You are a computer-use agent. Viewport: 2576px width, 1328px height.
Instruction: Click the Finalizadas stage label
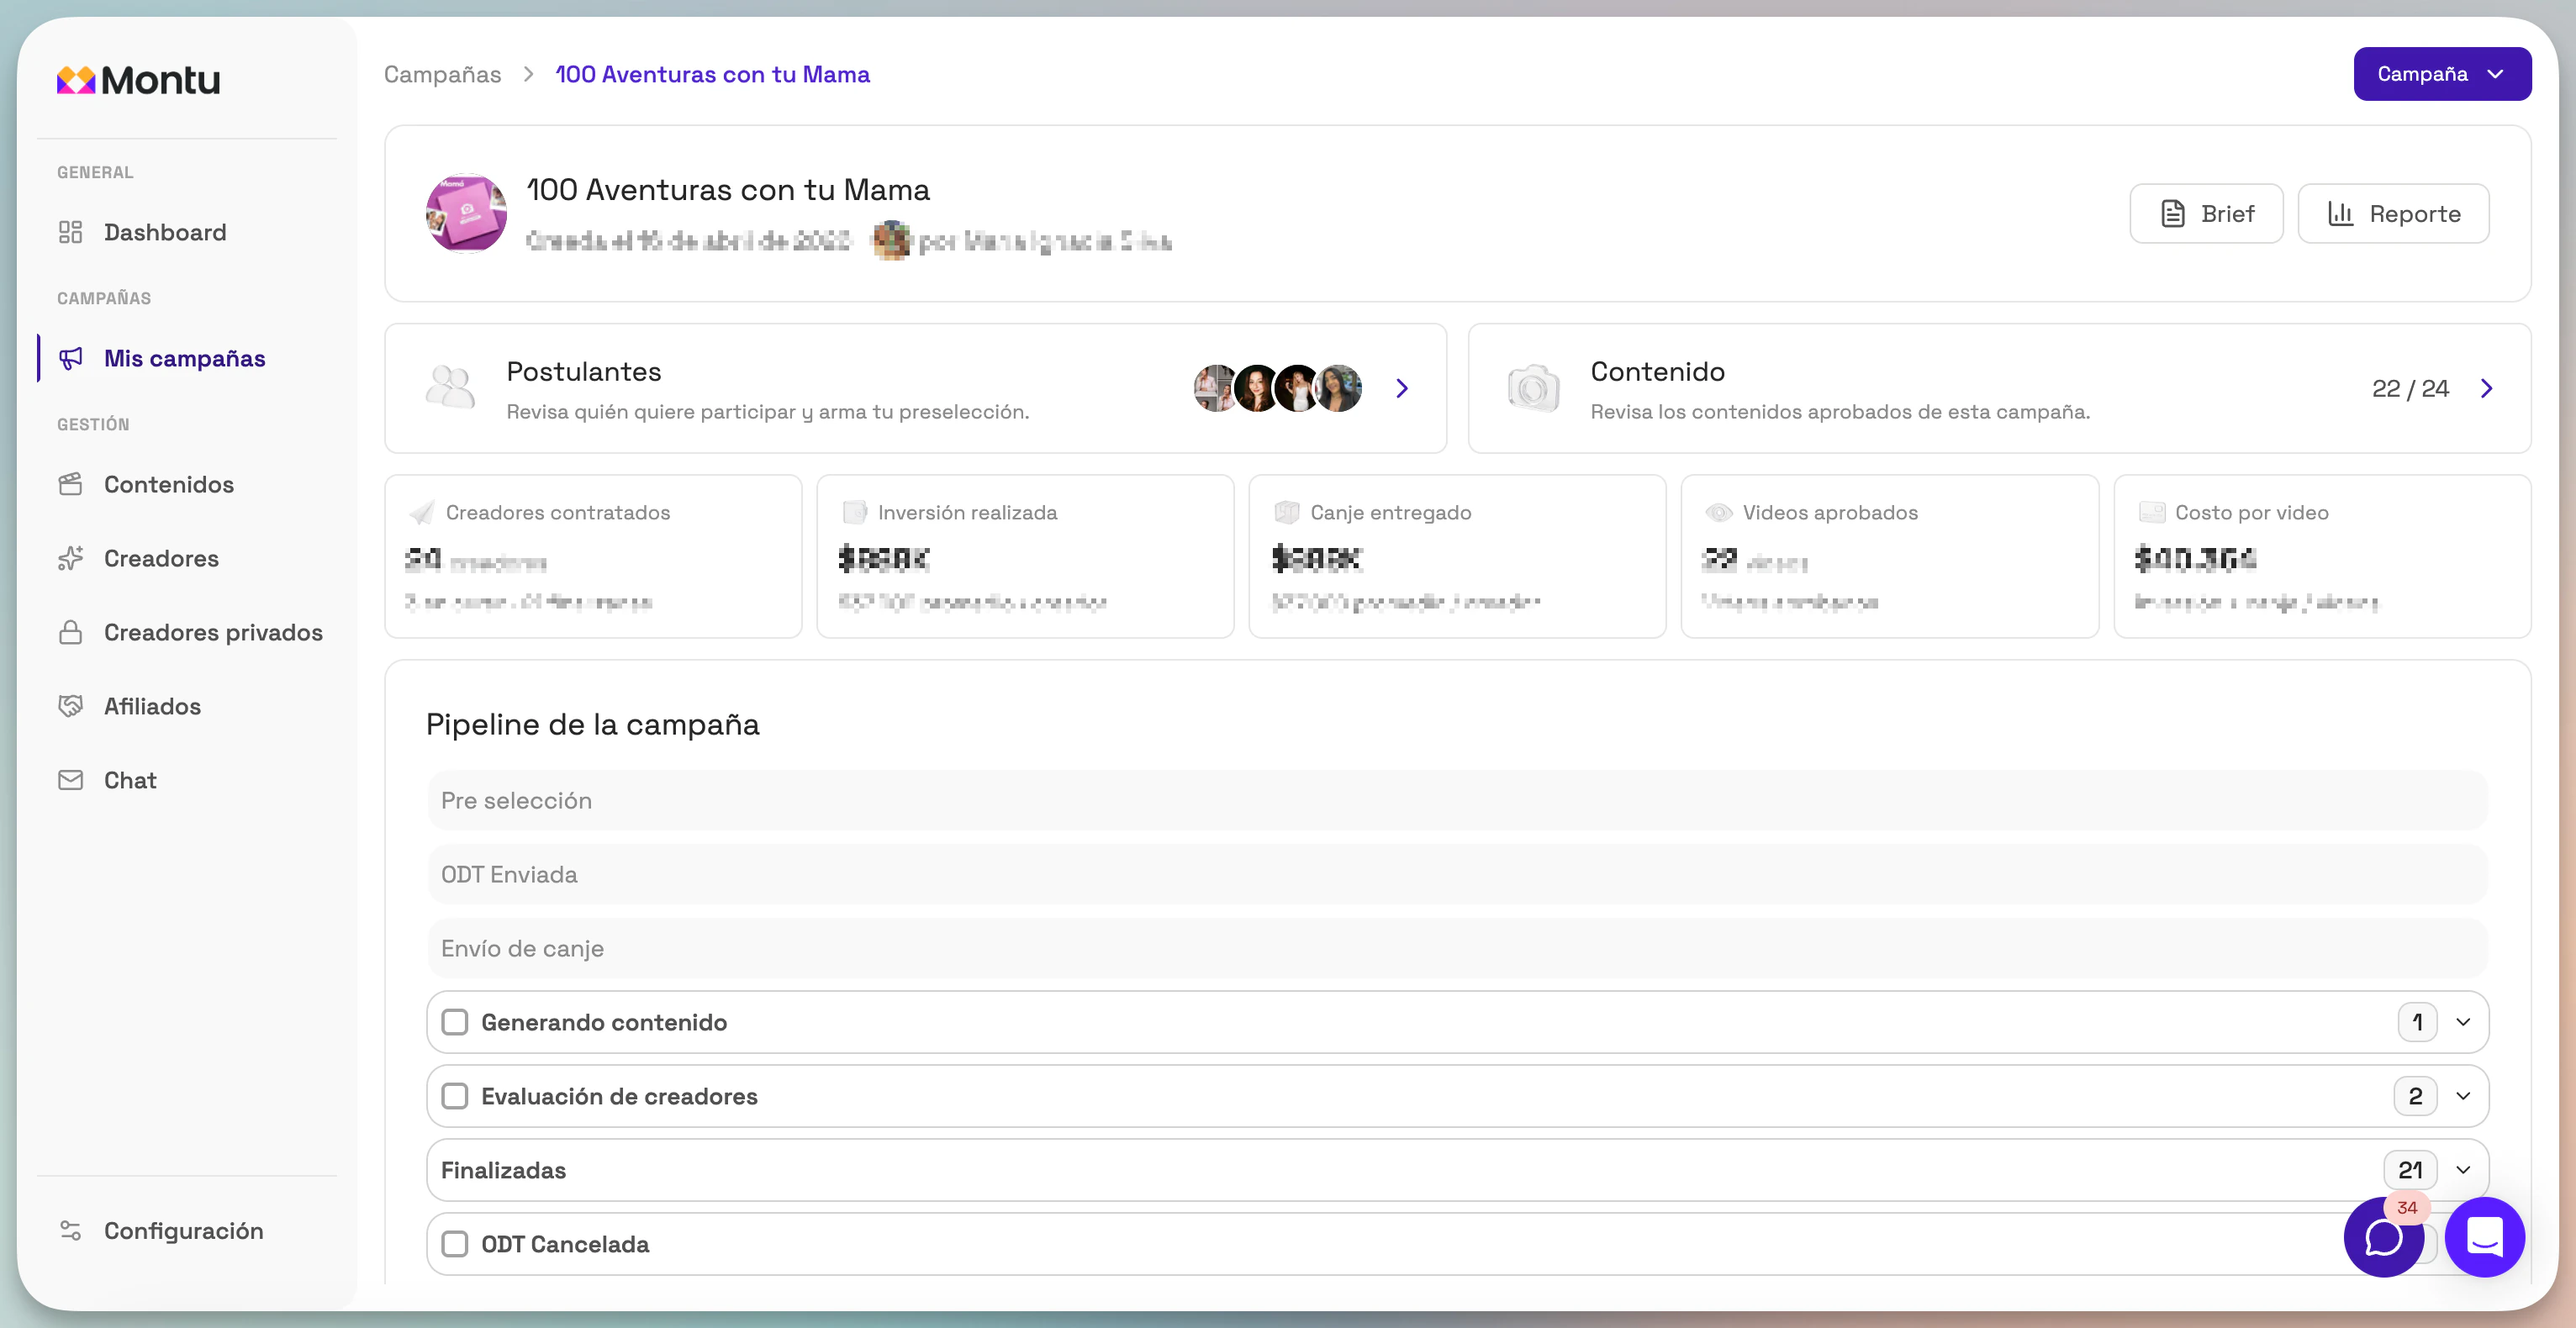504,1170
